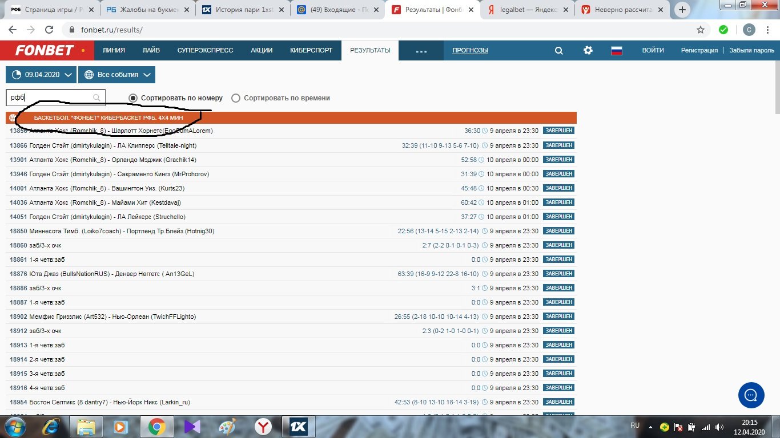Click the Russian flag language icon
This screenshot has height=438, width=780.
616,51
